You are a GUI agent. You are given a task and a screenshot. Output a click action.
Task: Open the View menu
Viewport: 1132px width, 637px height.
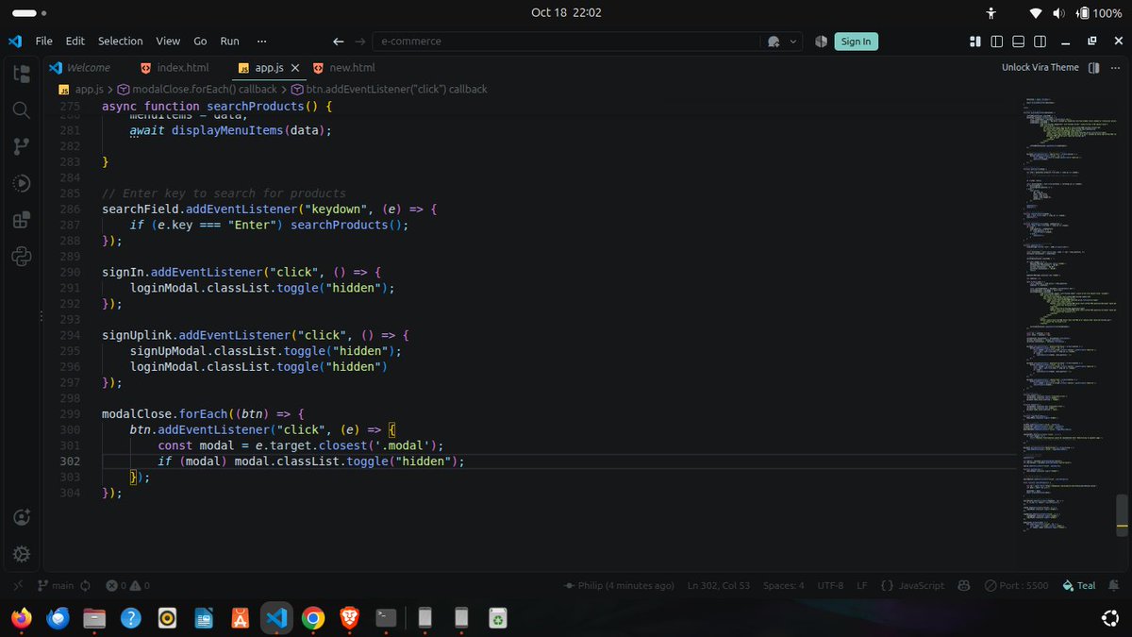[x=168, y=42]
